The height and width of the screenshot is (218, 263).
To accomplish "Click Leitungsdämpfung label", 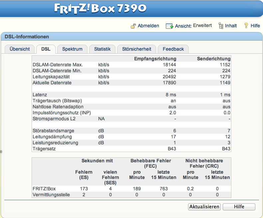I will (x=52, y=137).
